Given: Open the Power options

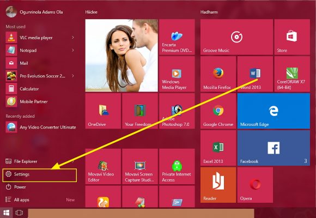Looking at the screenshot, I should point(39,187).
